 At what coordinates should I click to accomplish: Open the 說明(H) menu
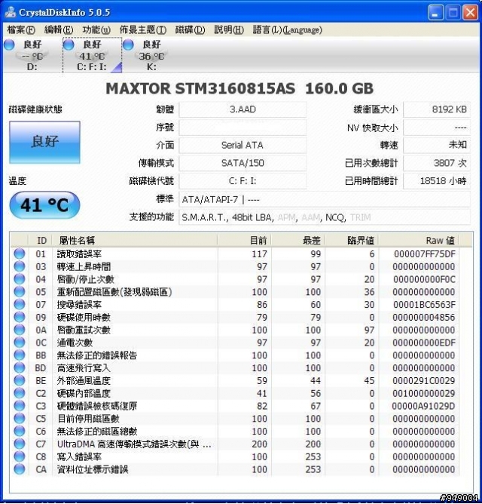229,30
